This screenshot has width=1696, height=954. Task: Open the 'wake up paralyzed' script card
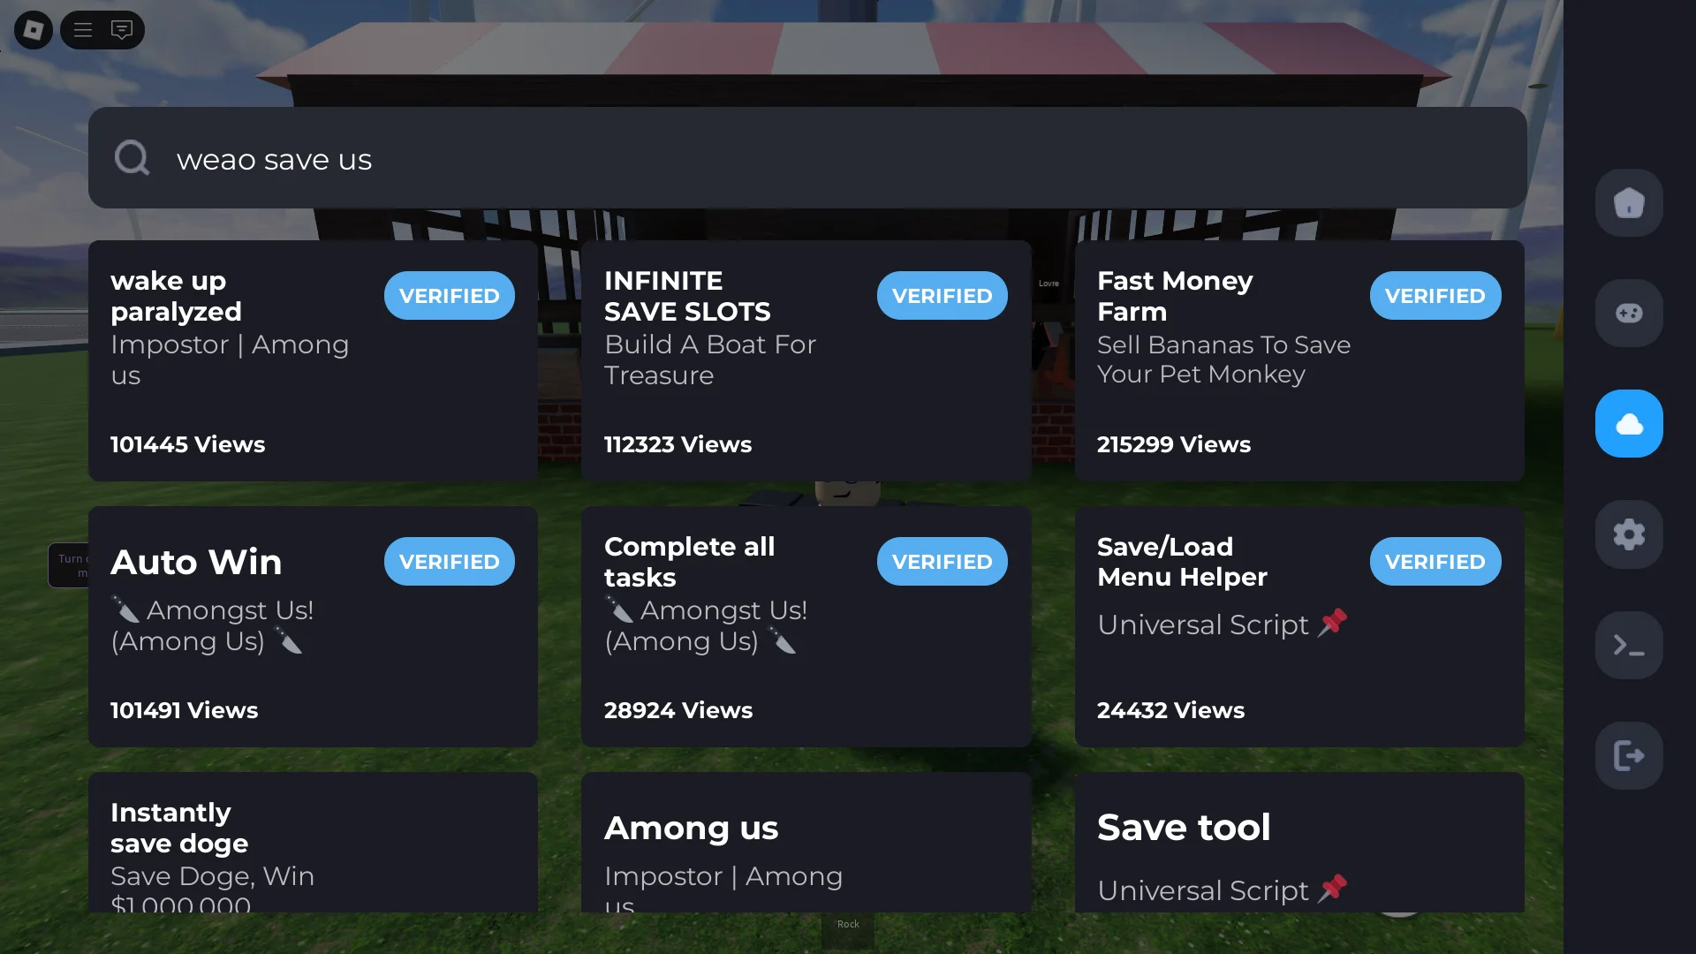click(313, 360)
